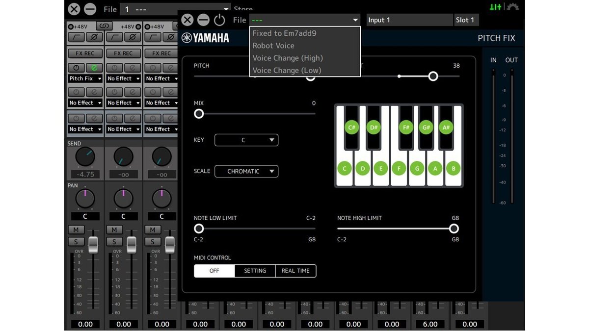Viewport: 589px width, 331px height.
Task: Toggle the F# note on the piano
Action: 406,127
